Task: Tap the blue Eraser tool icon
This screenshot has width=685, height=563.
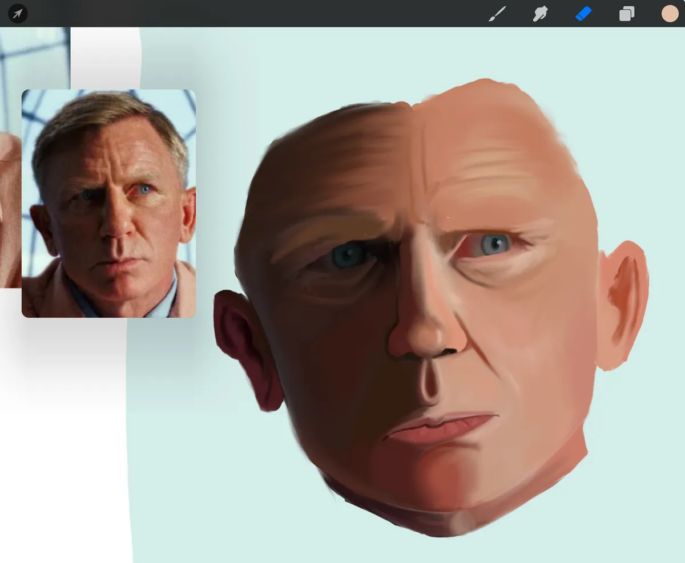Action: coord(583,14)
